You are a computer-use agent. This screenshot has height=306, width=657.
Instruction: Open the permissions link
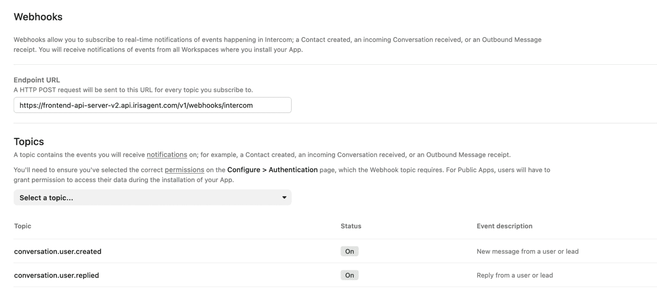click(184, 170)
